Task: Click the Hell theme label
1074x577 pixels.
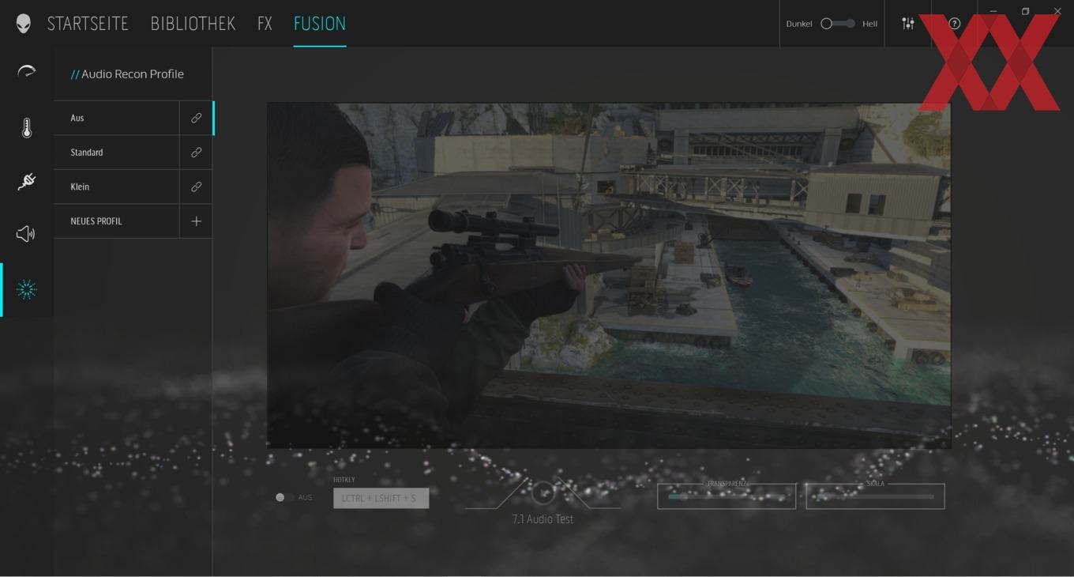Action: coord(869,24)
